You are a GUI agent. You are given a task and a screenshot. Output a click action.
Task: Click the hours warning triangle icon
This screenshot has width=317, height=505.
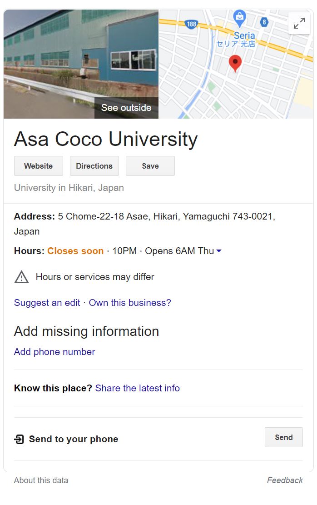[x=21, y=277]
